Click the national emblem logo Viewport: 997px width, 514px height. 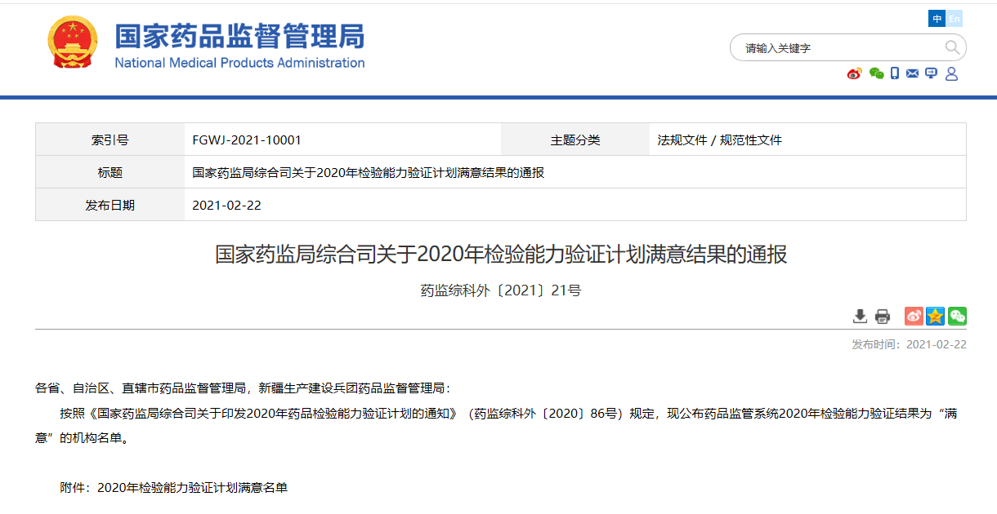(72, 42)
